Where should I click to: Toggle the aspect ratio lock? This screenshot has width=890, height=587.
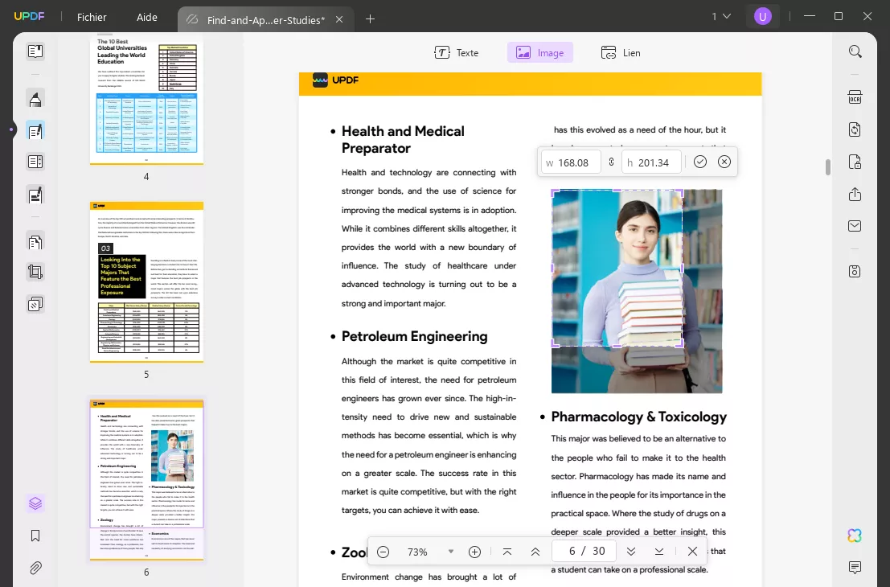[x=611, y=162]
